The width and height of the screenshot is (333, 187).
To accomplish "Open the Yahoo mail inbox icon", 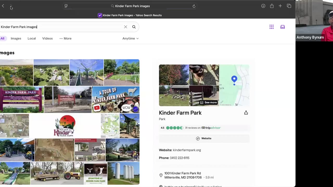I will (x=283, y=27).
